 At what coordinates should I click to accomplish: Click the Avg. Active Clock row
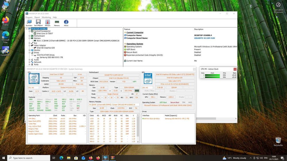click(57, 126)
